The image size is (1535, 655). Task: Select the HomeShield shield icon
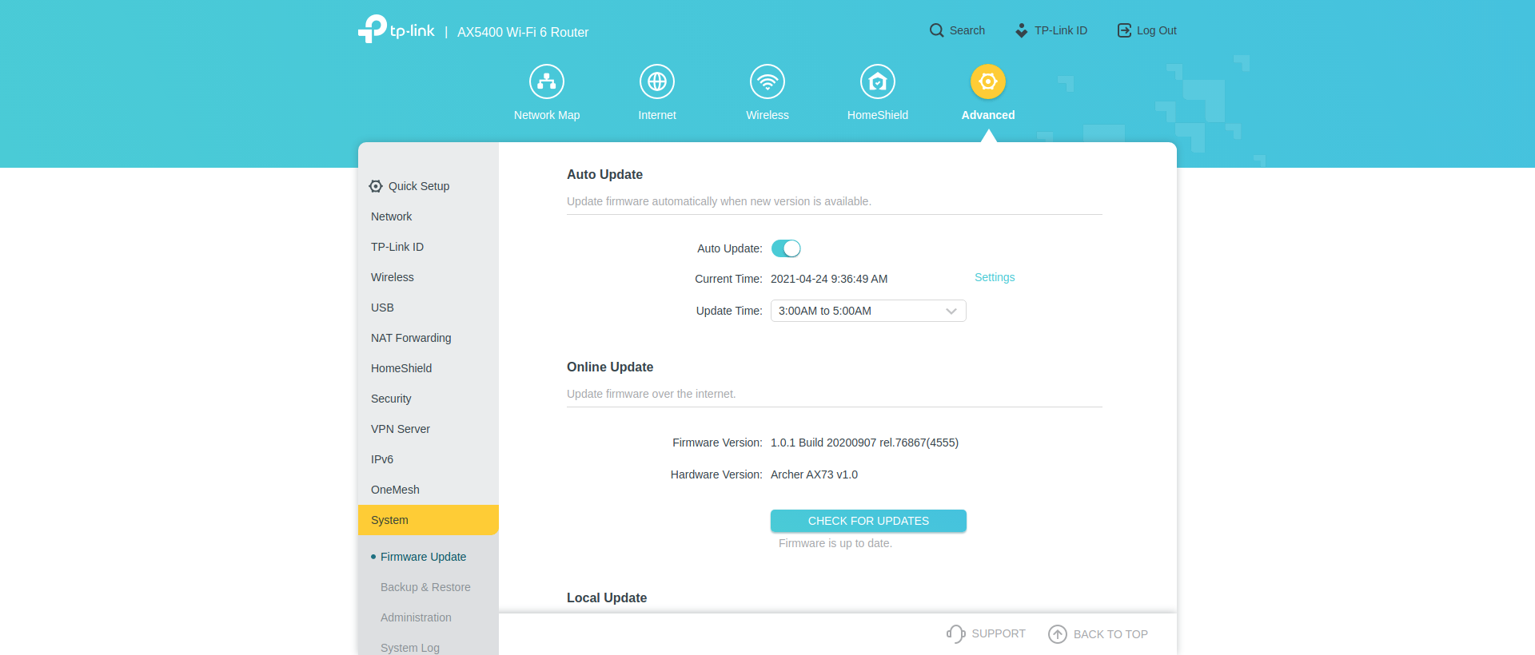(x=878, y=81)
